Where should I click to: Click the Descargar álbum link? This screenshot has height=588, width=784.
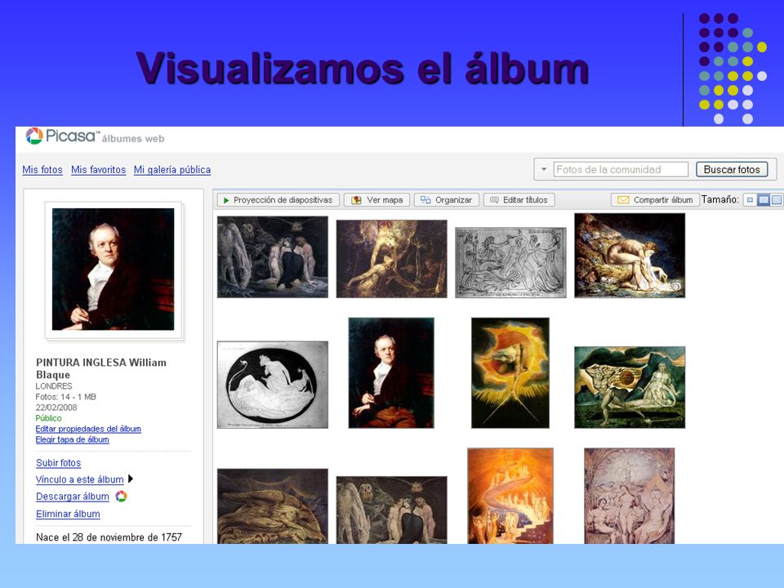[73, 497]
